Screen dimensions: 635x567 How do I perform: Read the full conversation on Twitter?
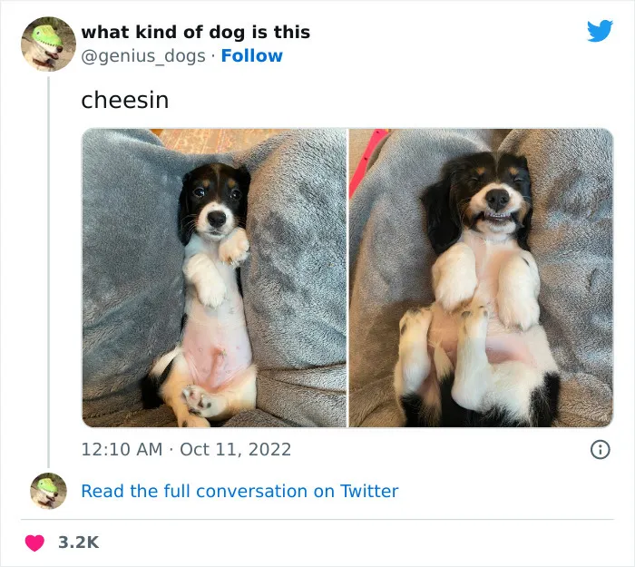coord(239,491)
